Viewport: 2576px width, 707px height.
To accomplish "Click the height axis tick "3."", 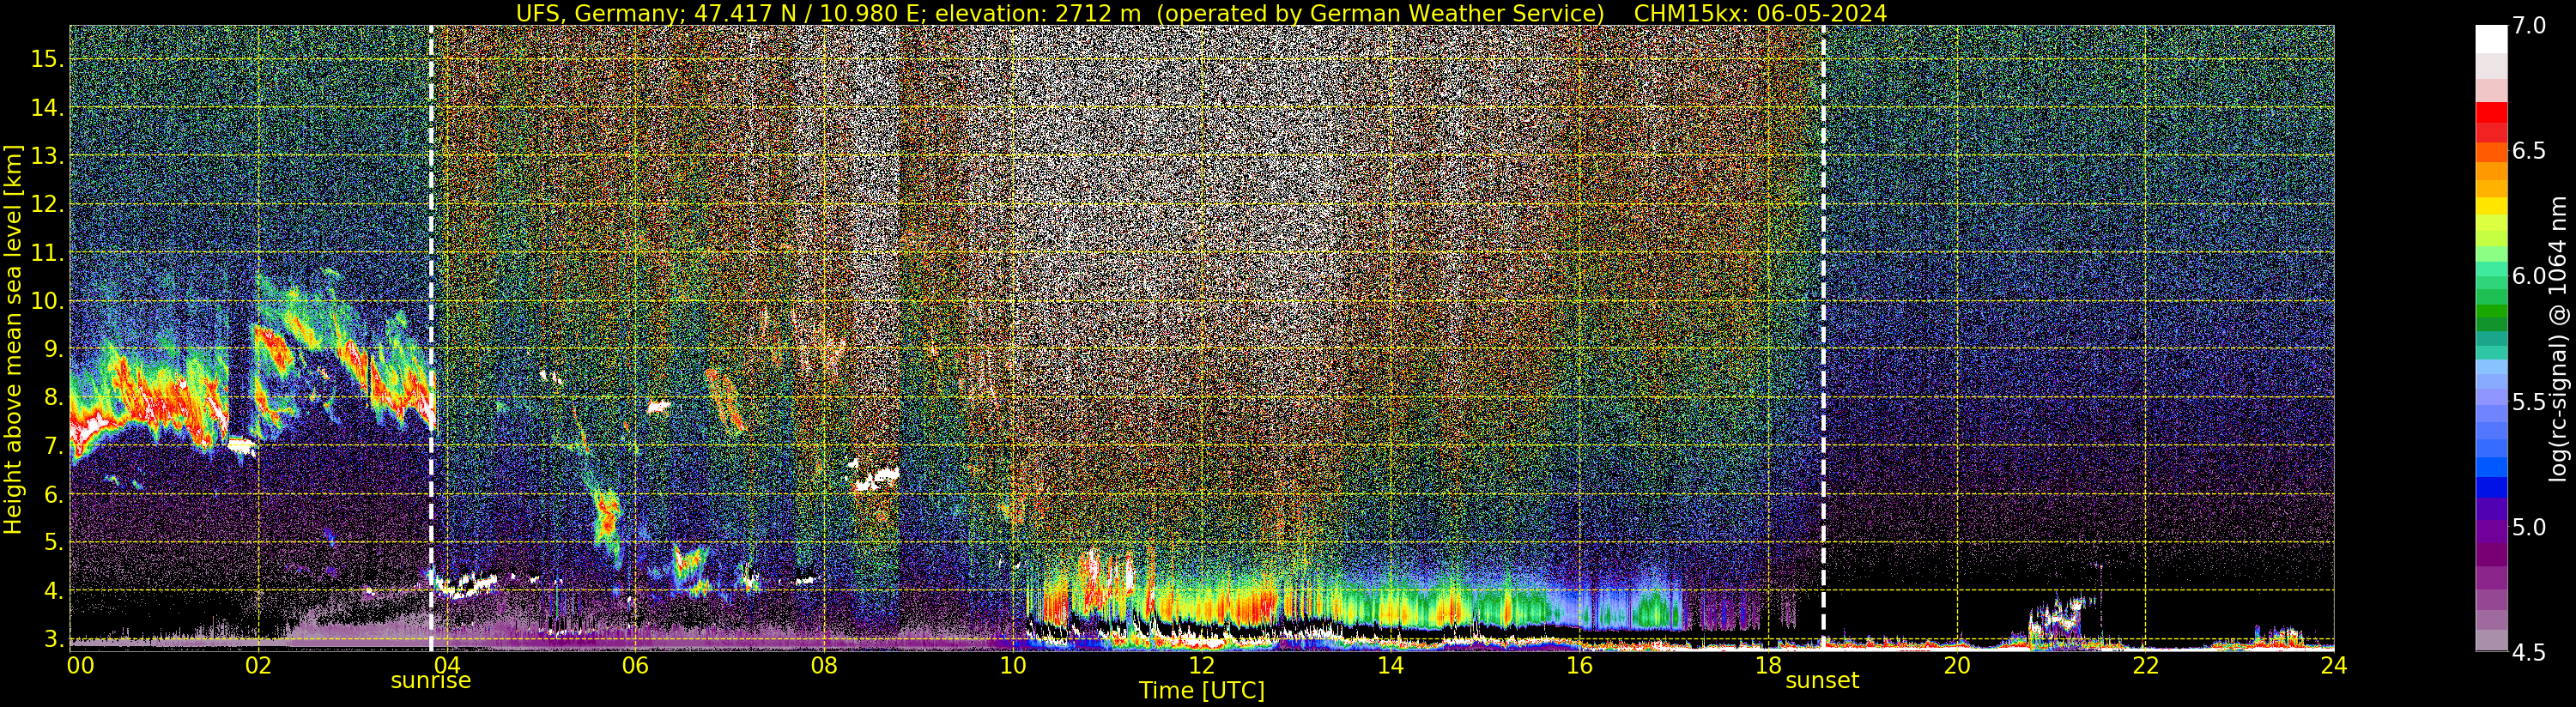I will (53, 639).
